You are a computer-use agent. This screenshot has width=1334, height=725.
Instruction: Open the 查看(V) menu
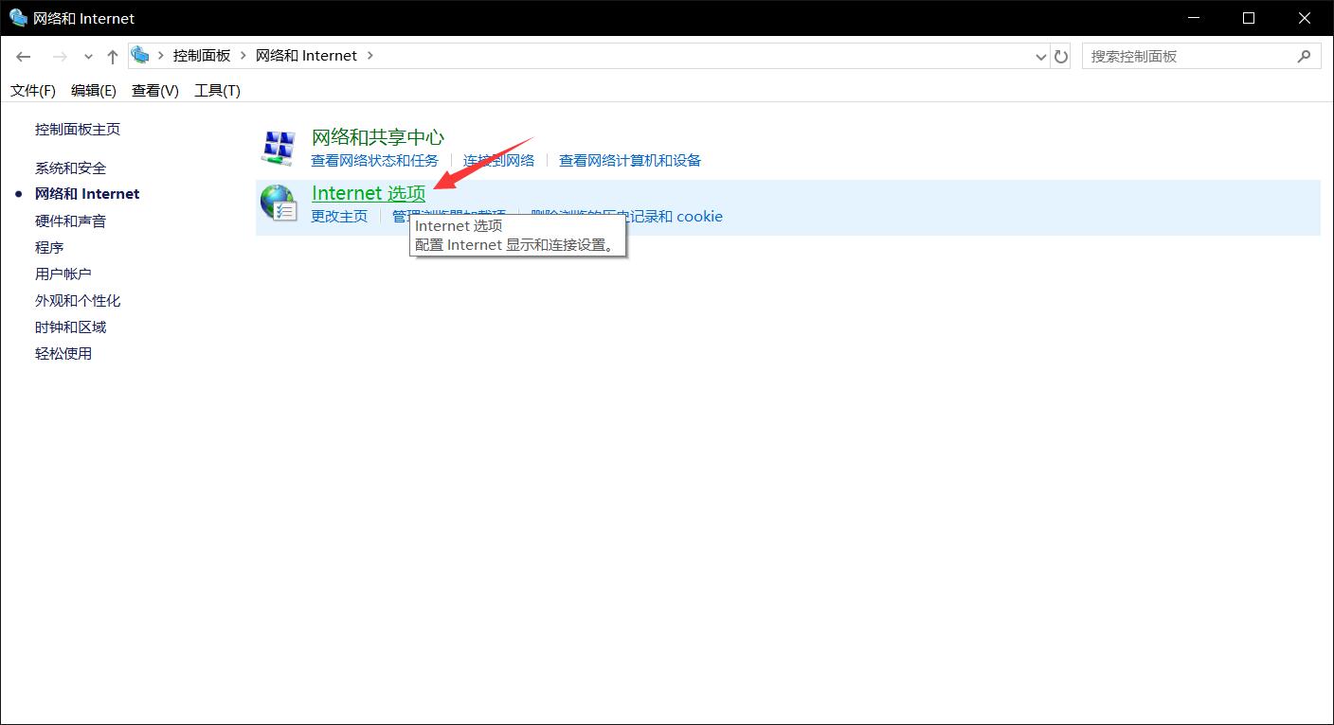[x=155, y=90]
